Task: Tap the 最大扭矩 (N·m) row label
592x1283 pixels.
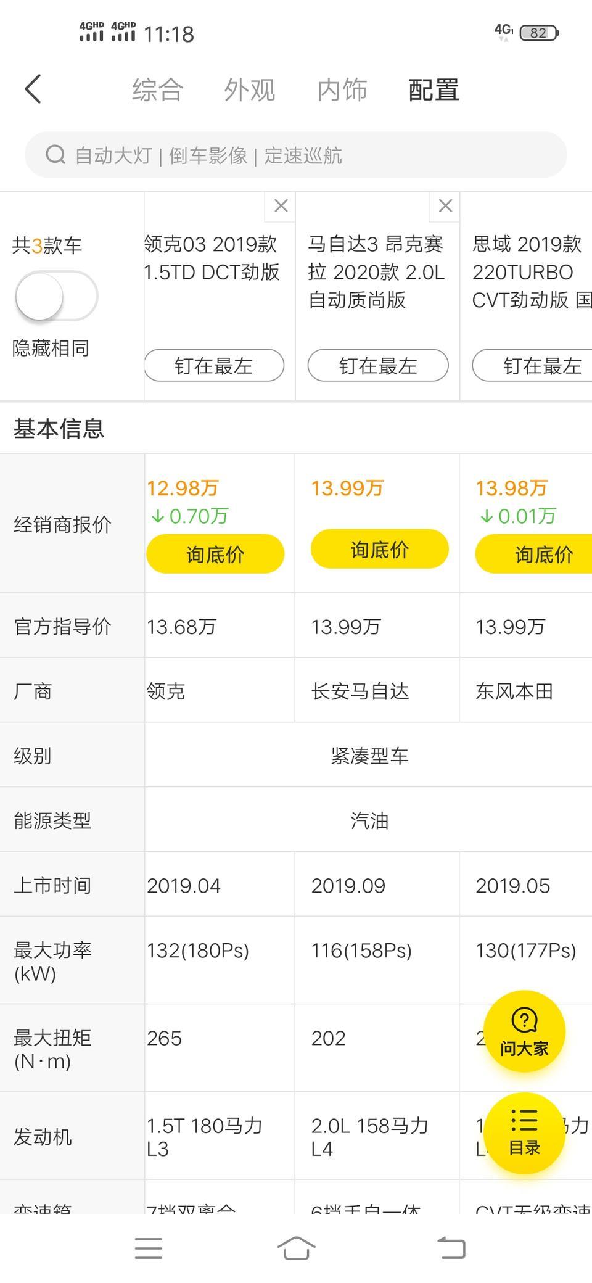Action: [52, 1049]
